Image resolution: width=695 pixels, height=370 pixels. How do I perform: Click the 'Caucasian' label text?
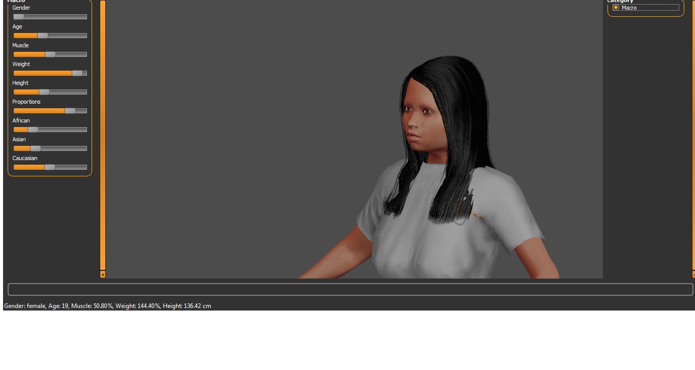(x=25, y=158)
